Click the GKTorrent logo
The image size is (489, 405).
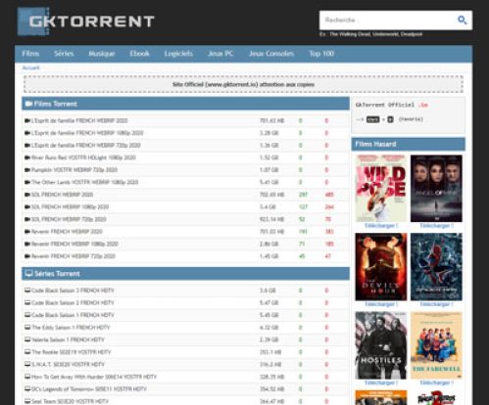point(85,22)
